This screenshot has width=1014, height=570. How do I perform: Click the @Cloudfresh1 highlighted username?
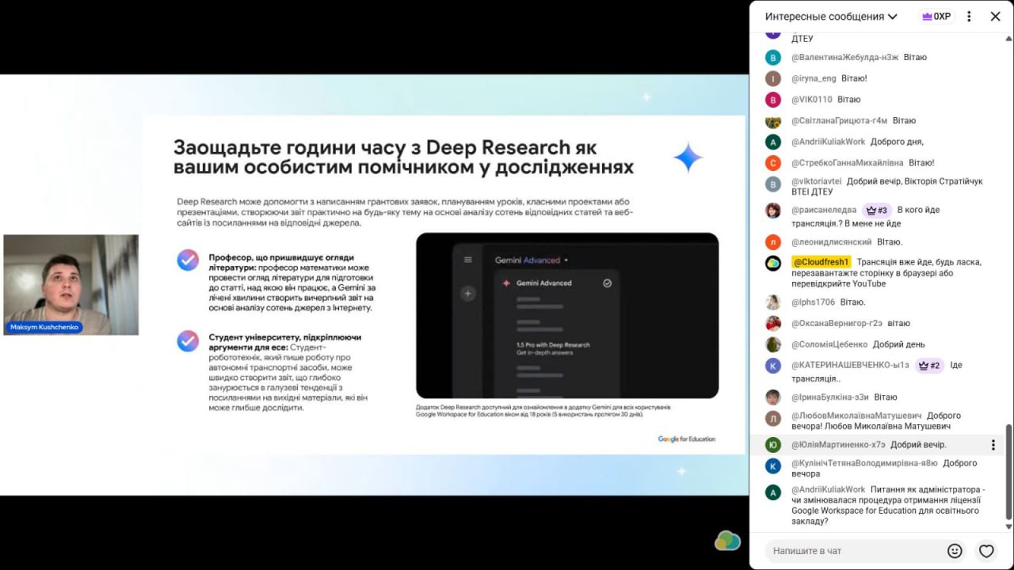(821, 262)
